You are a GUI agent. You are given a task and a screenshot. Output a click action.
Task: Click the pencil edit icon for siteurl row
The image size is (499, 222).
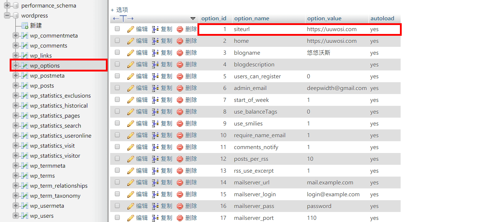131,29
